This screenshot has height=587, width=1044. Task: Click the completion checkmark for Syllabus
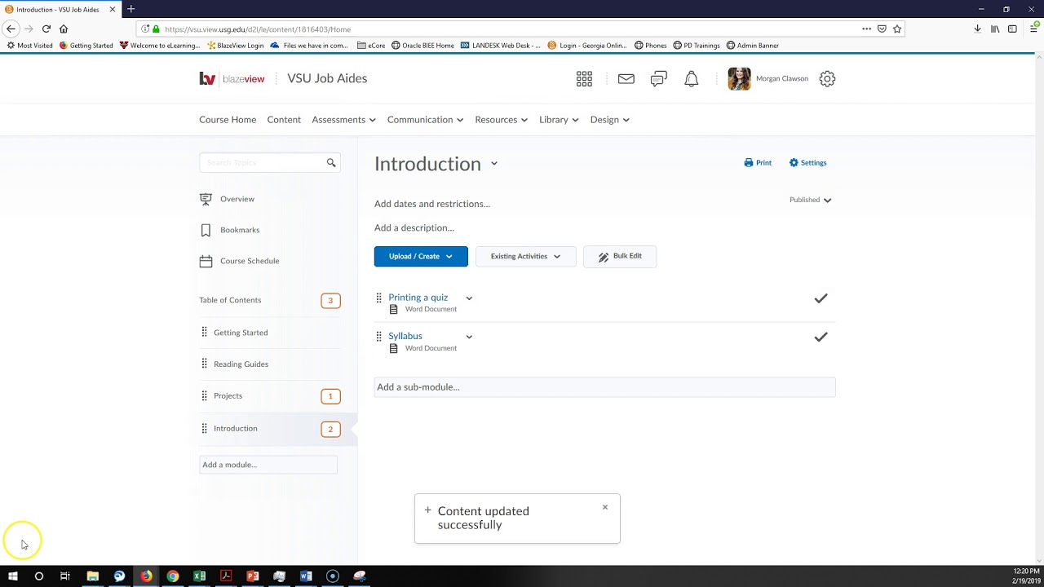tap(821, 337)
